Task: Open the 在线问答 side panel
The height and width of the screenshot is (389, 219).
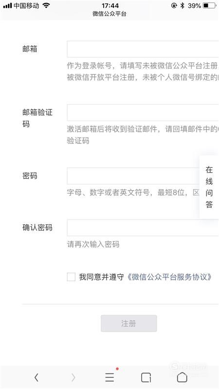Action: point(209,187)
